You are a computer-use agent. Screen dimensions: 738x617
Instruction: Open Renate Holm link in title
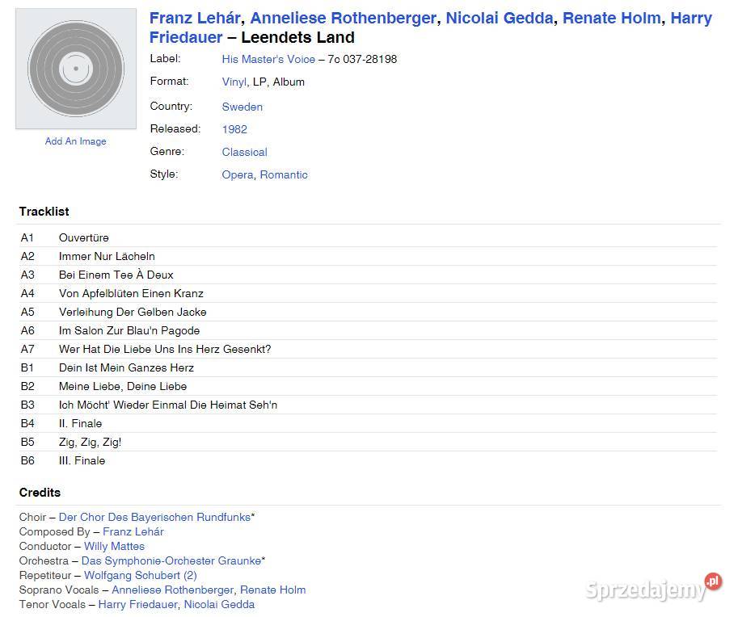point(611,18)
